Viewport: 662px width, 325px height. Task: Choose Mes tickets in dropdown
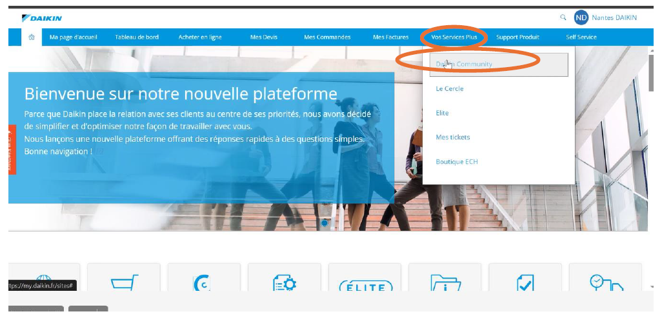452,137
